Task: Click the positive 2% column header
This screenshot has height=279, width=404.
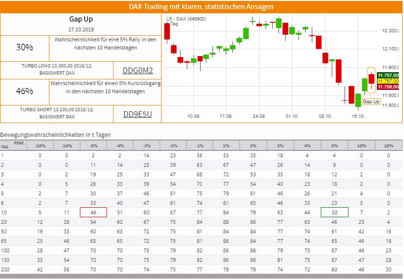Action: [x=253, y=145]
